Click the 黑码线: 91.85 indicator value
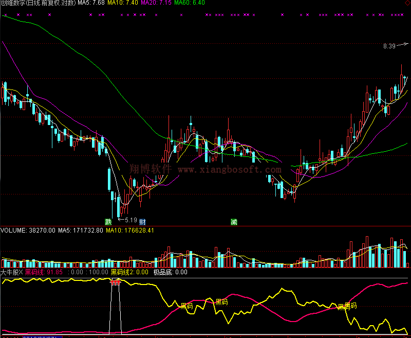 [x=44, y=272]
